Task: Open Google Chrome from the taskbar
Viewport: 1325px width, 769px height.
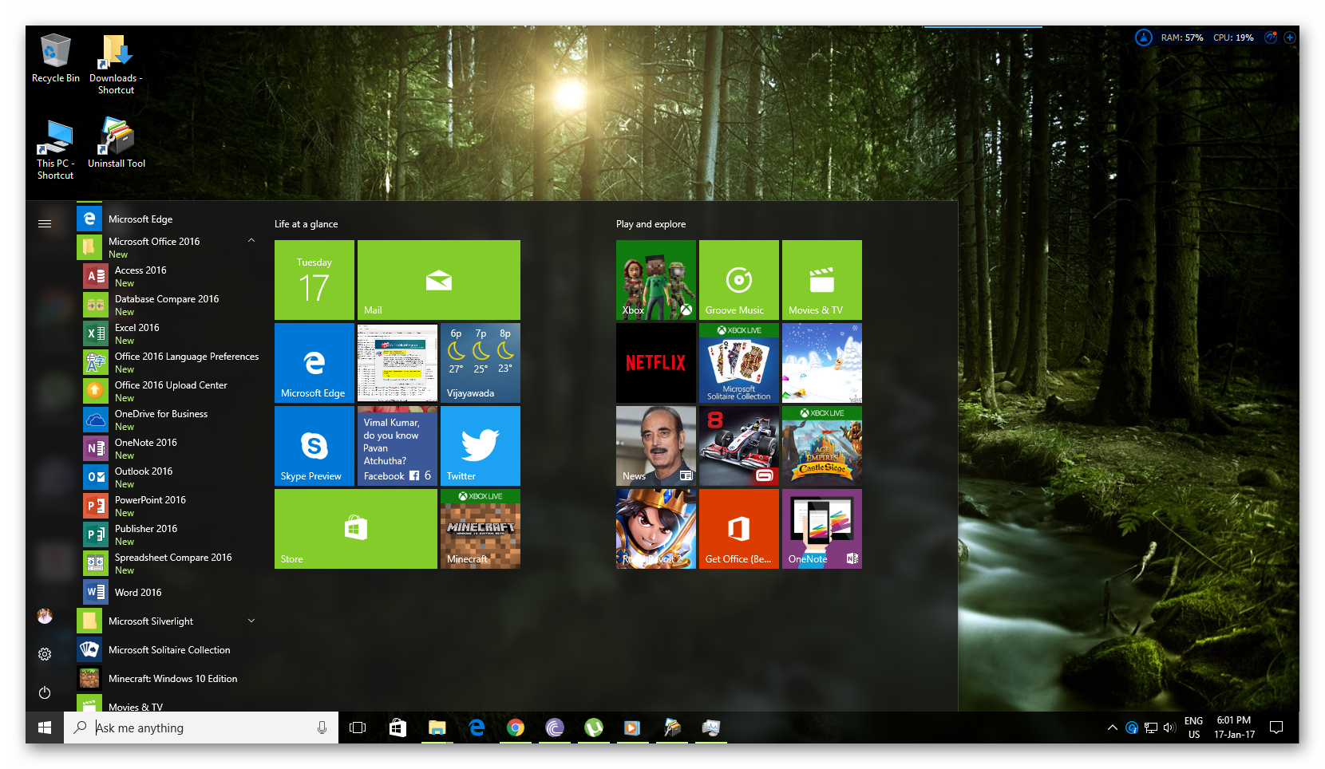Action: click(516, 728)
